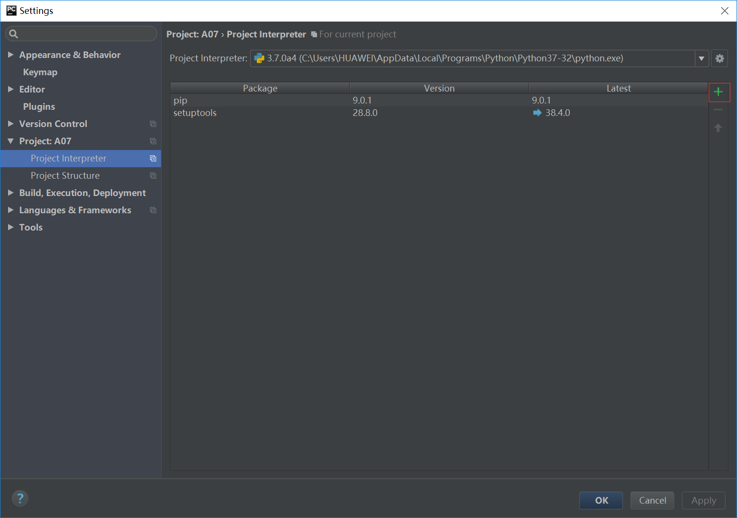This screenshot has width=737, height=518.
Task: Click the OK button
Action: (x=601, y=500)
